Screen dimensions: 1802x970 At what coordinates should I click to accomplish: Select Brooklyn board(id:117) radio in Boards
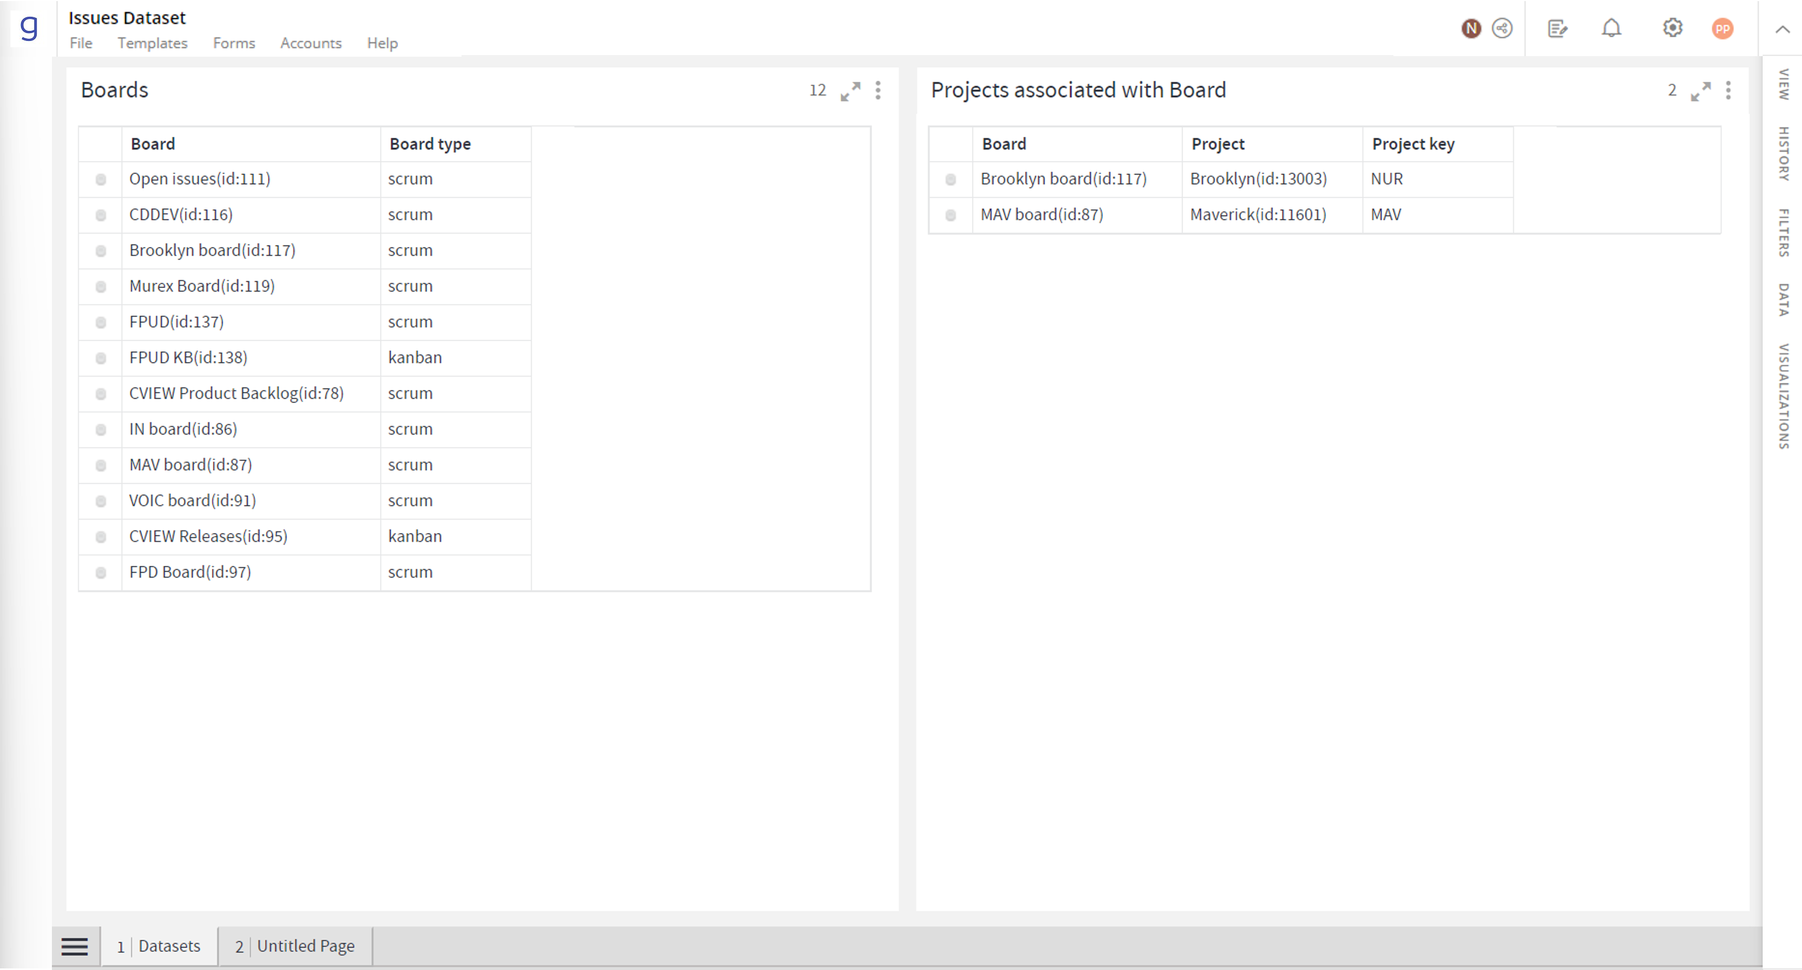(x=101, y=251)
